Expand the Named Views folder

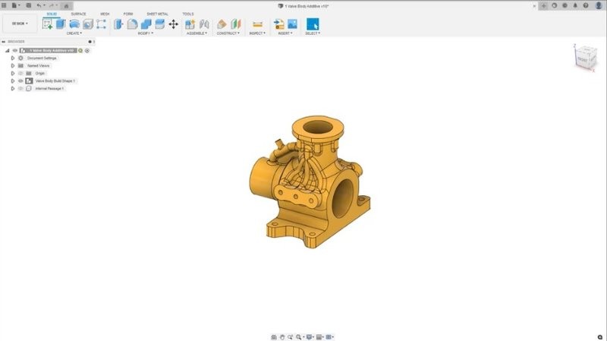coord(13,65)
